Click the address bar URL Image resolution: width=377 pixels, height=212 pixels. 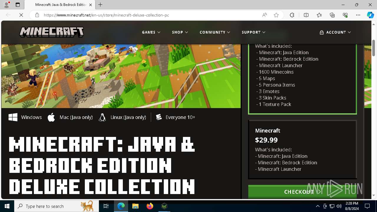pos(106,15)
